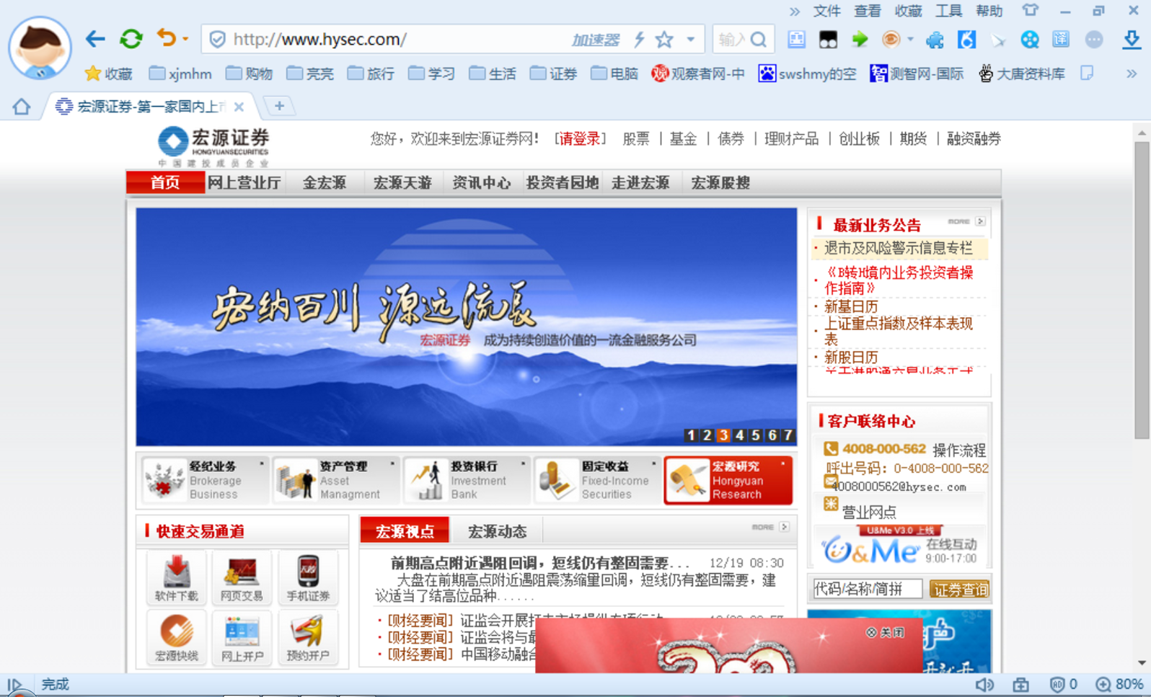Open the 文件 menu
Screen dimensions: 1151x697
pyautogui.click(x=827, y=11)
